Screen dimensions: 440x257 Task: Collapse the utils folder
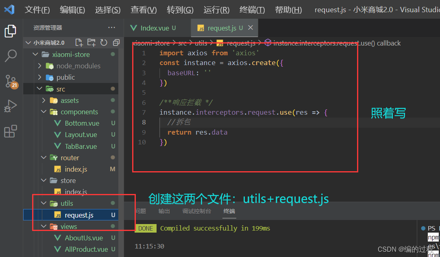(x=44, y=203)
